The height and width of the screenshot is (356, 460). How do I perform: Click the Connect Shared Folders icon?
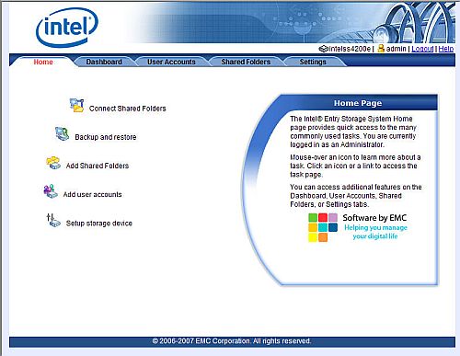pyautogui.click(x=76, y=105)
